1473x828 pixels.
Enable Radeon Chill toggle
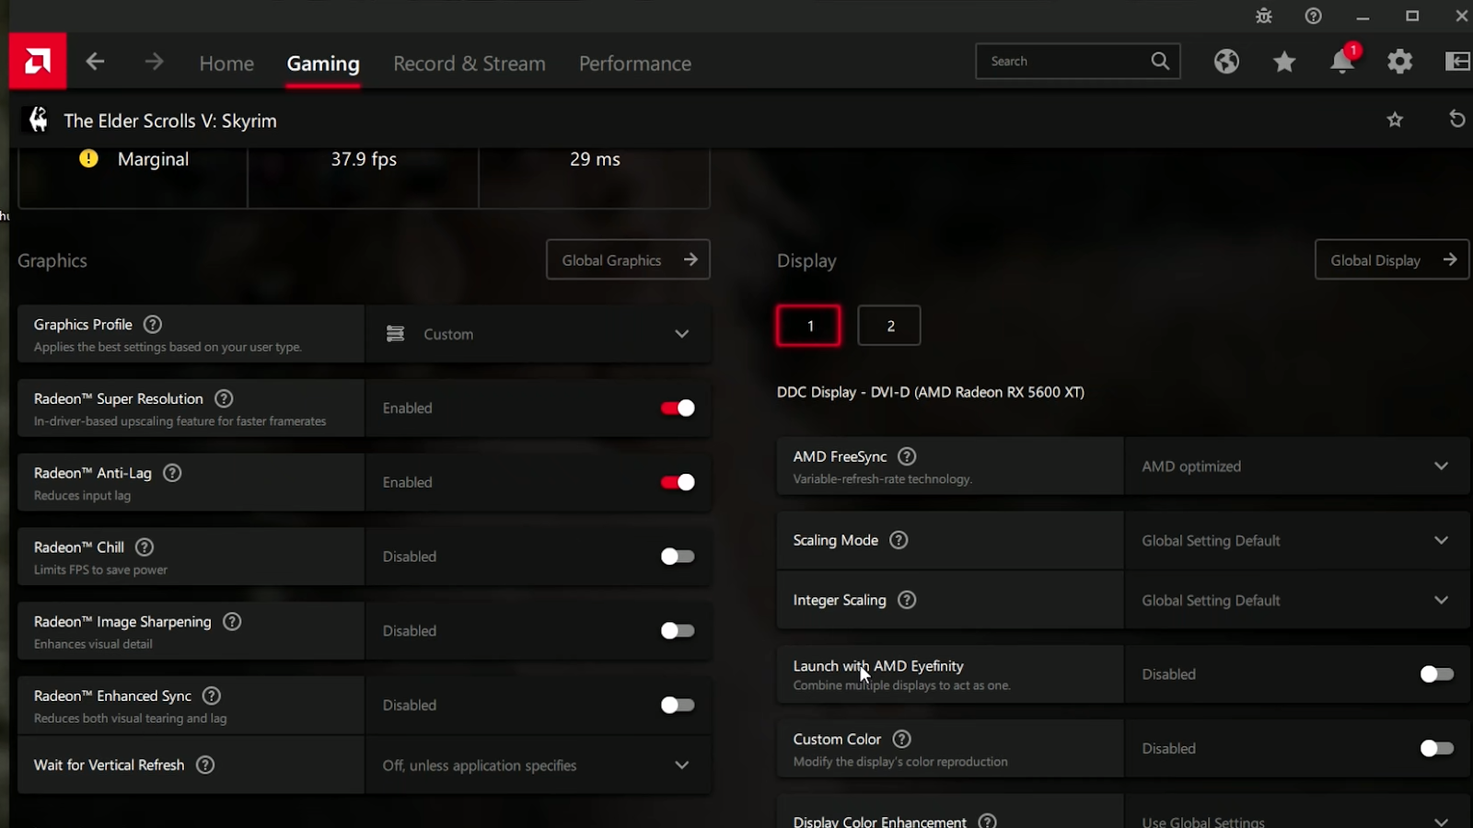678,557
